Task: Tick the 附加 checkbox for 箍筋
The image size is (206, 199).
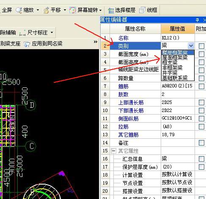Action: pos(201,86)
